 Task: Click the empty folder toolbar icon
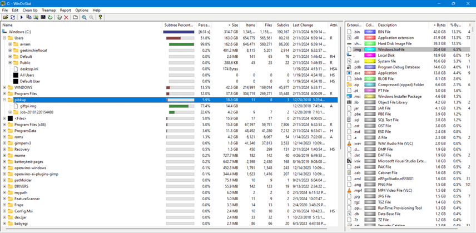coord(75,17)
